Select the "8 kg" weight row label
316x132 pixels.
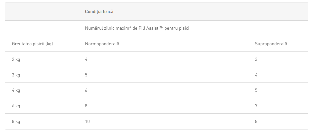(x=16, y=121)
